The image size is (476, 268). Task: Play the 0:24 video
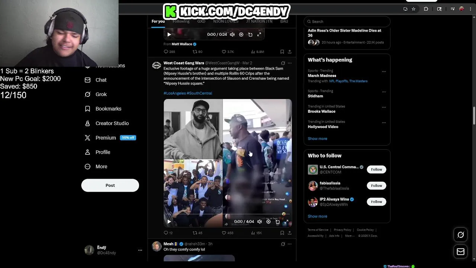tap(169, 35)
